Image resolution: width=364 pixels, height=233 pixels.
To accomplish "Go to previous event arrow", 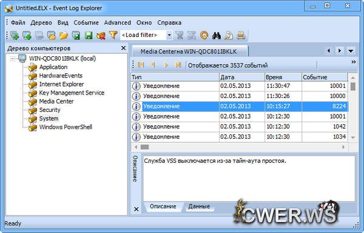I will pyautogui.click(x=153, y=65).
